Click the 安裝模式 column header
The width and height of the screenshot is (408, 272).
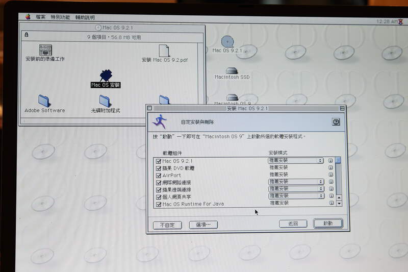(278, 153)
